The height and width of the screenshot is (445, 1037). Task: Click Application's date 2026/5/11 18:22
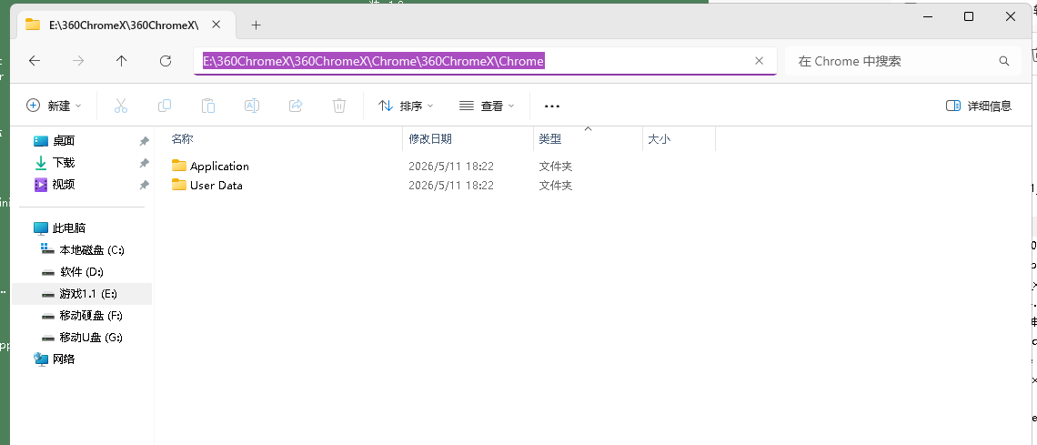pos(451,166)
